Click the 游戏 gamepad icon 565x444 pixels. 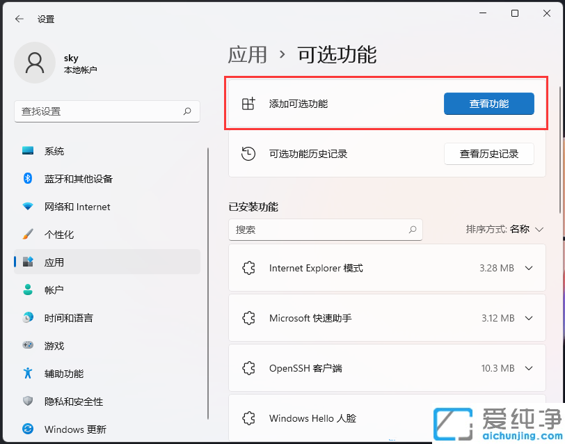click(26, 346)
